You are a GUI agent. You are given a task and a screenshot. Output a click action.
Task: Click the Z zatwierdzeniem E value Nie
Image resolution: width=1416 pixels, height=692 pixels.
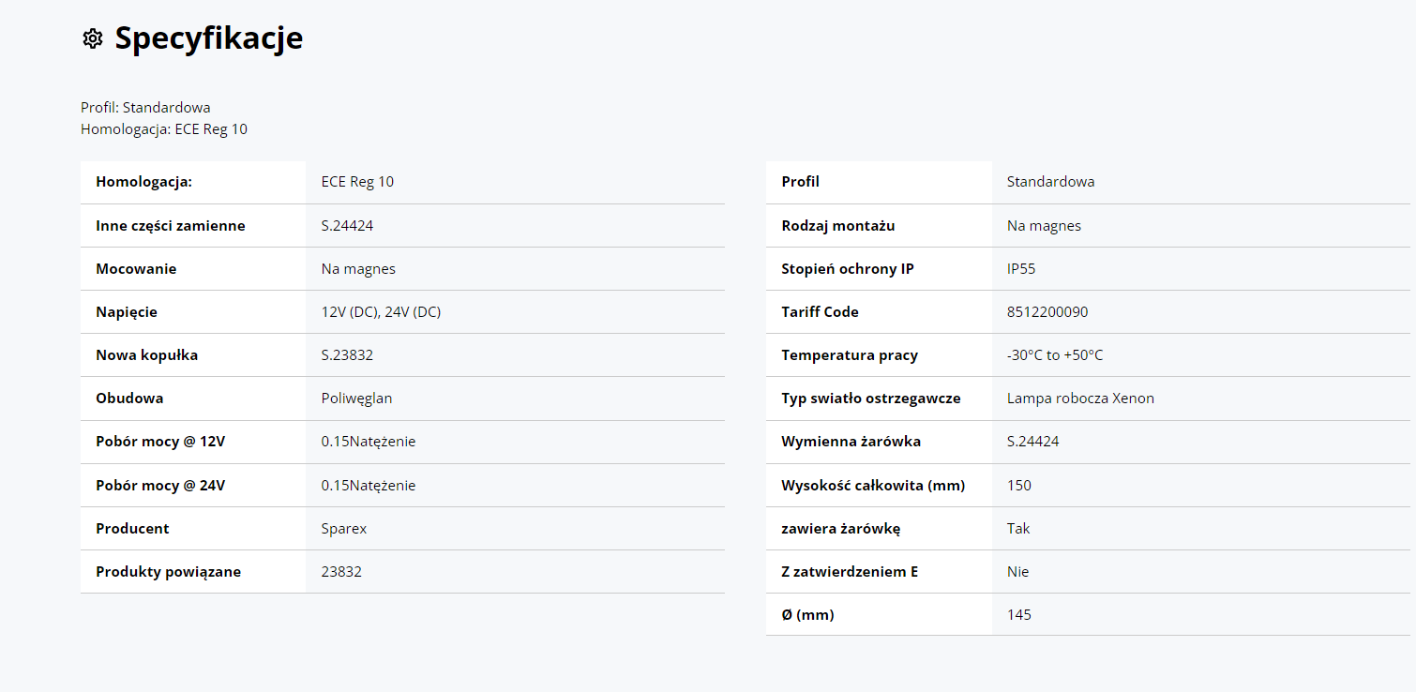(1017, 571)
